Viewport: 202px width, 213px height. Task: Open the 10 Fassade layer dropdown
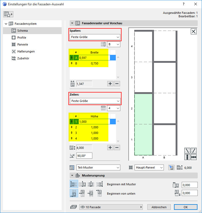click(111, 207)
